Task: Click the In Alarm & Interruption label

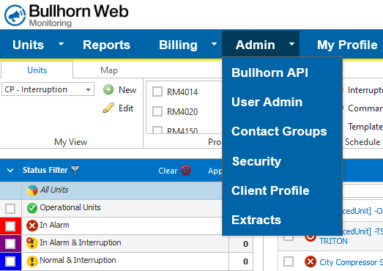Action: (x=81, y=242)
